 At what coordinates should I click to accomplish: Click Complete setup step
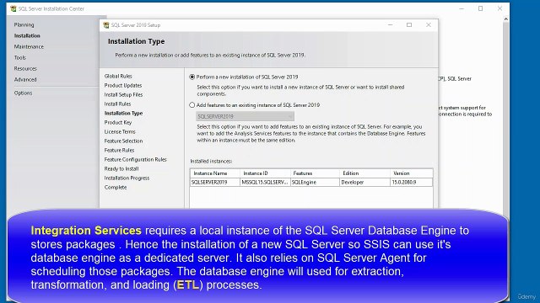[116, 188]
